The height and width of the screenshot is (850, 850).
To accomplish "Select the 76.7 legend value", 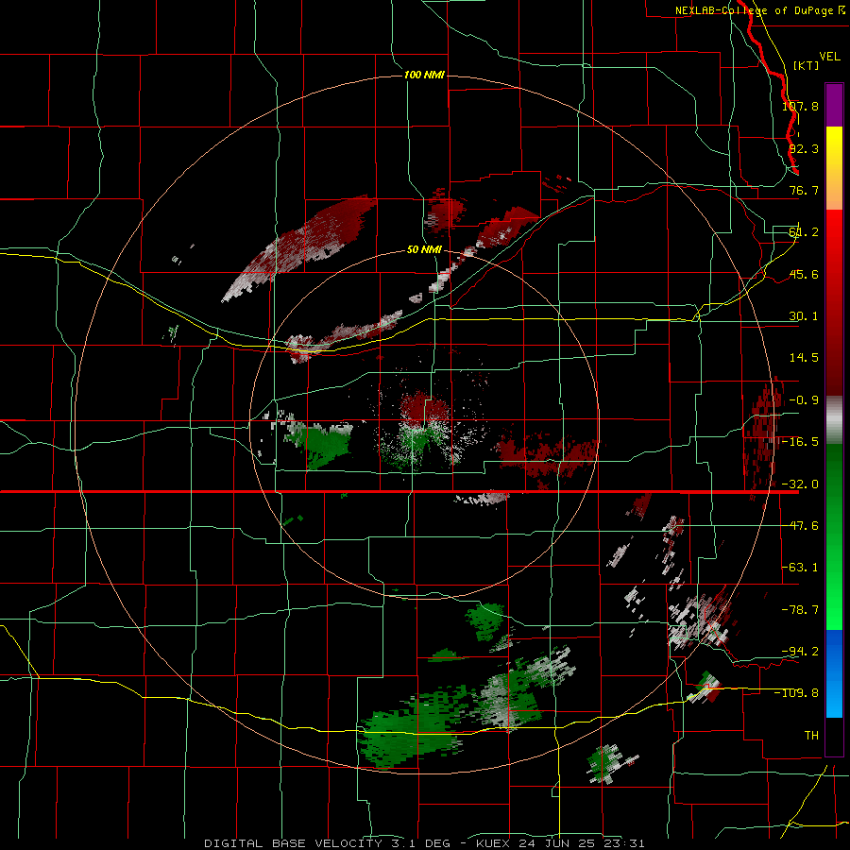I will tap(804, 190).
